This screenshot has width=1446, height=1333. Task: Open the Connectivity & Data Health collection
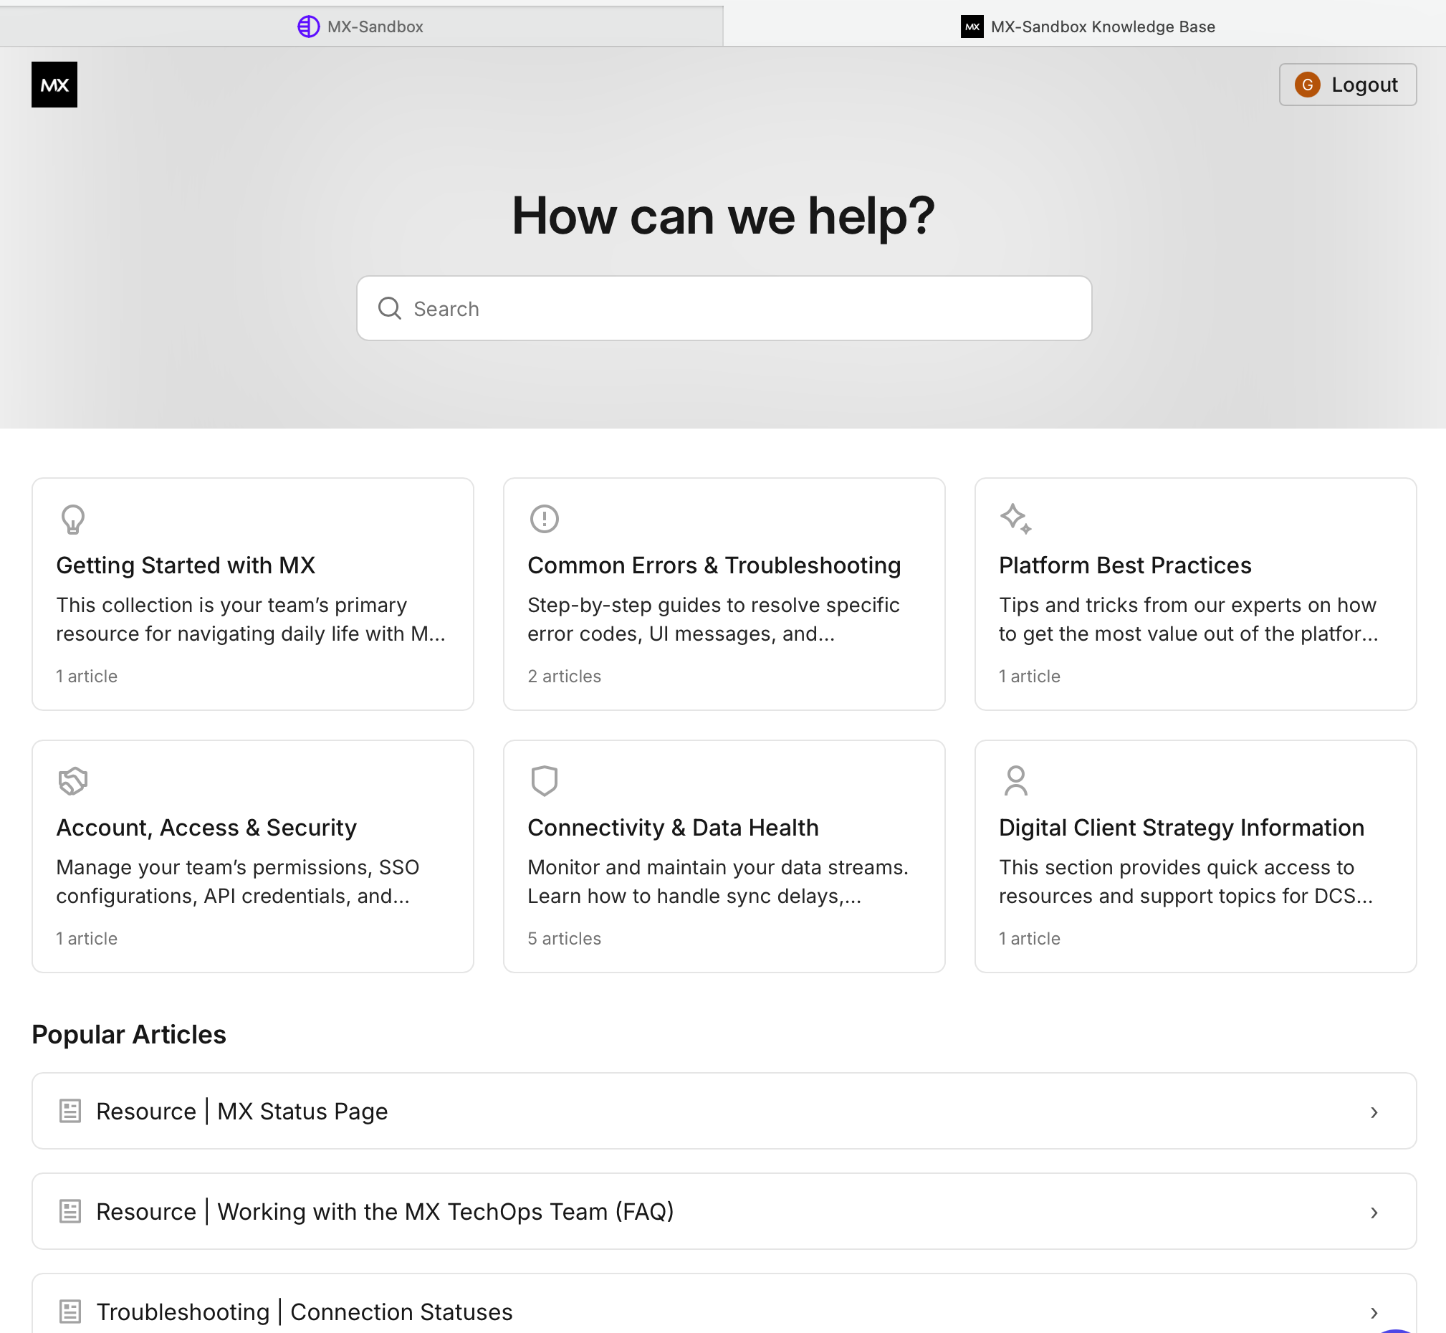(724, 856)
